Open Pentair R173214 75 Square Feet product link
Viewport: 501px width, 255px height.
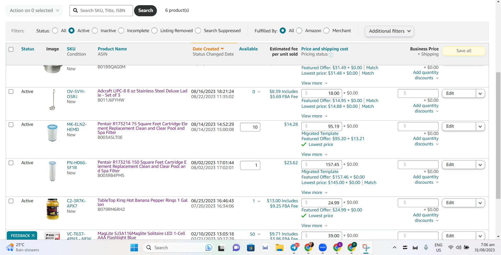point(142,128)
